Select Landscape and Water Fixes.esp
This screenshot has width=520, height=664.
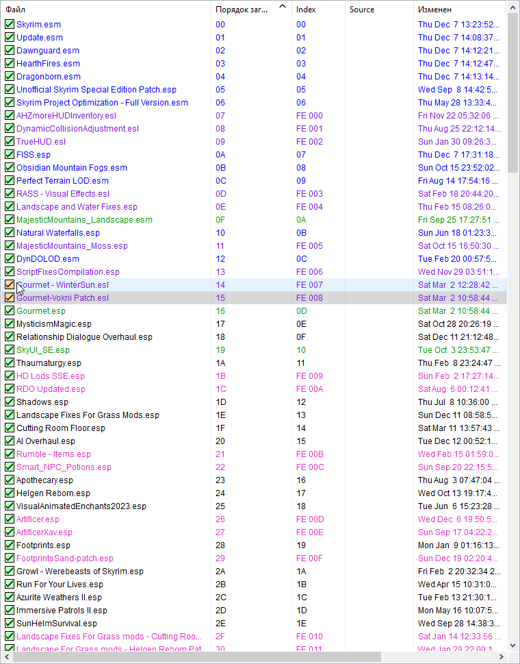coord(77,207)
